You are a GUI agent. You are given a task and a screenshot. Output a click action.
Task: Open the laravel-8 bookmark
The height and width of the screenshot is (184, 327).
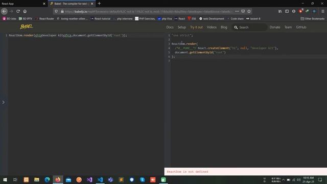click(253, 18)
